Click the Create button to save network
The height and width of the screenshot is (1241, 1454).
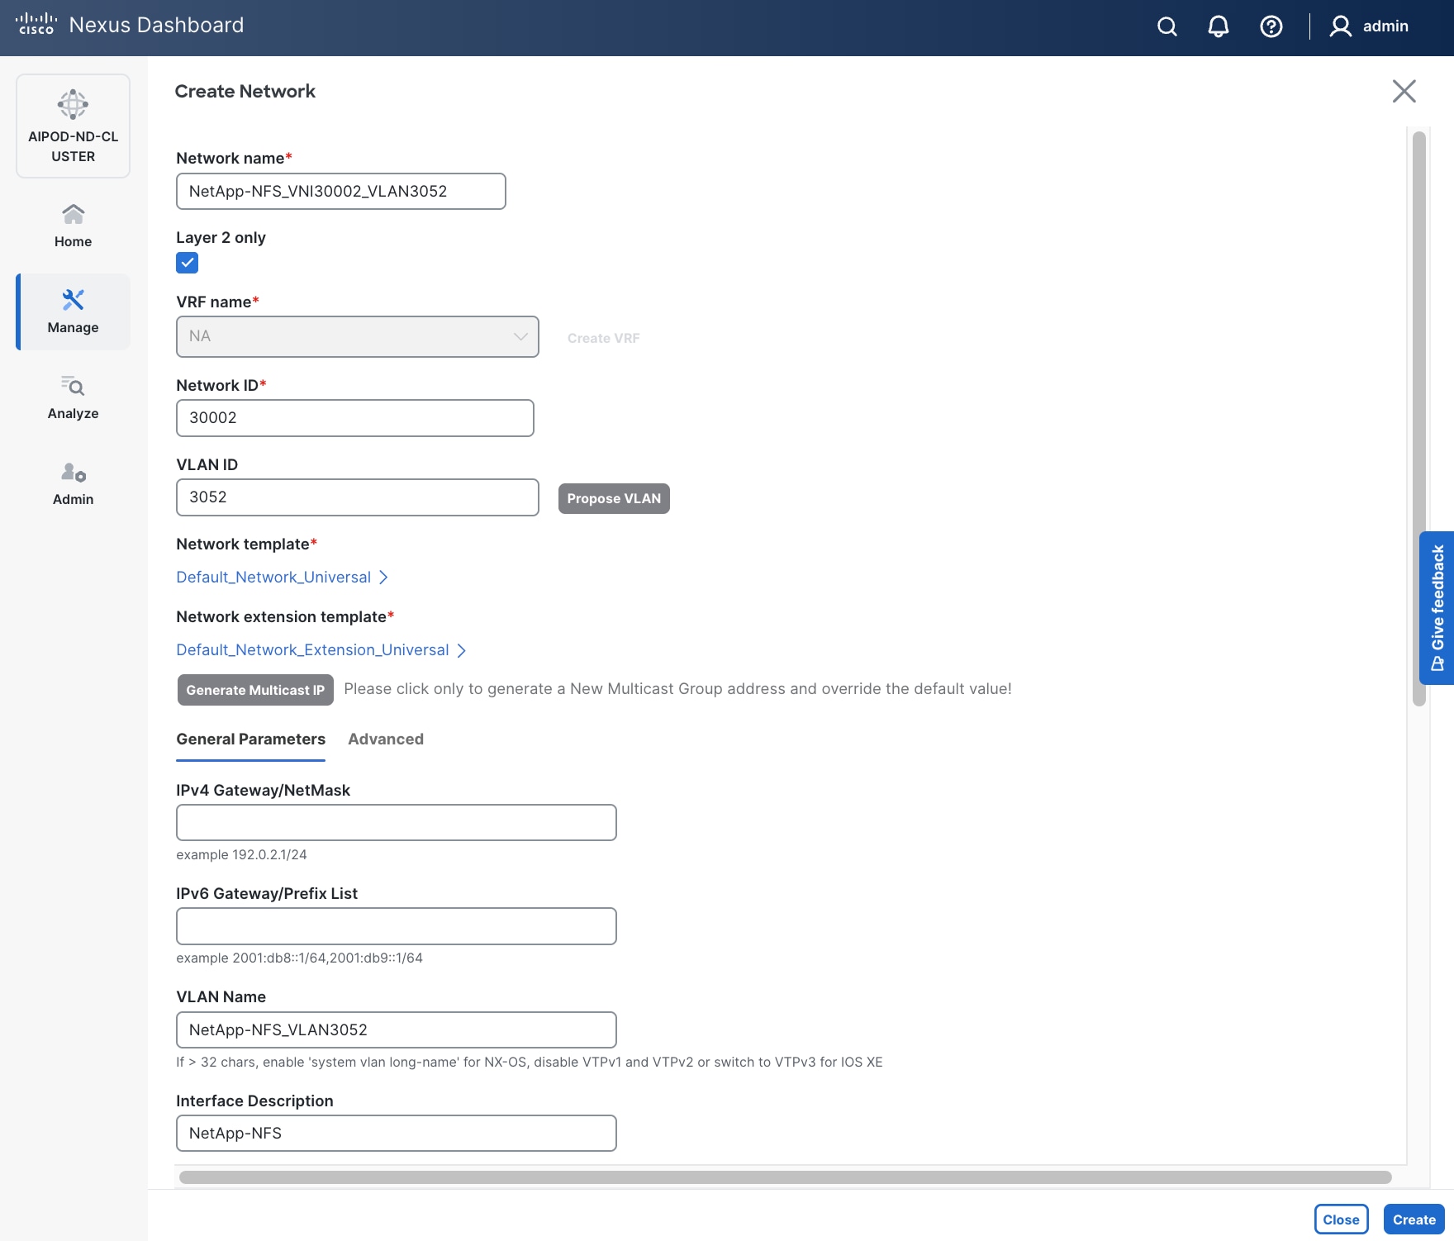coord(1414,1219)
